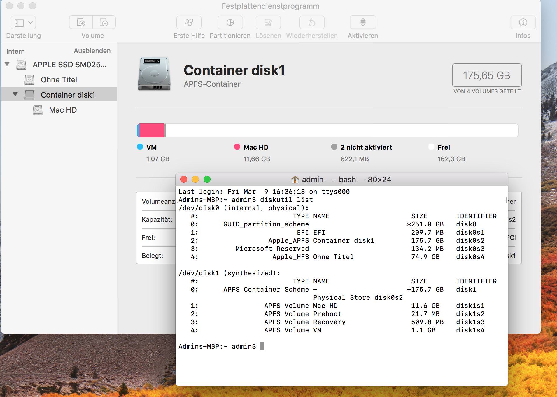Click Ausblenden to hide internal disks

[x=92, y=51]
